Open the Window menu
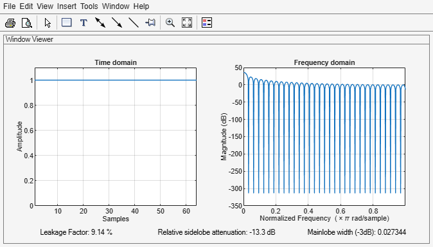Image resolution: width=433 pixels, height=247 pixels. [116, 6]
